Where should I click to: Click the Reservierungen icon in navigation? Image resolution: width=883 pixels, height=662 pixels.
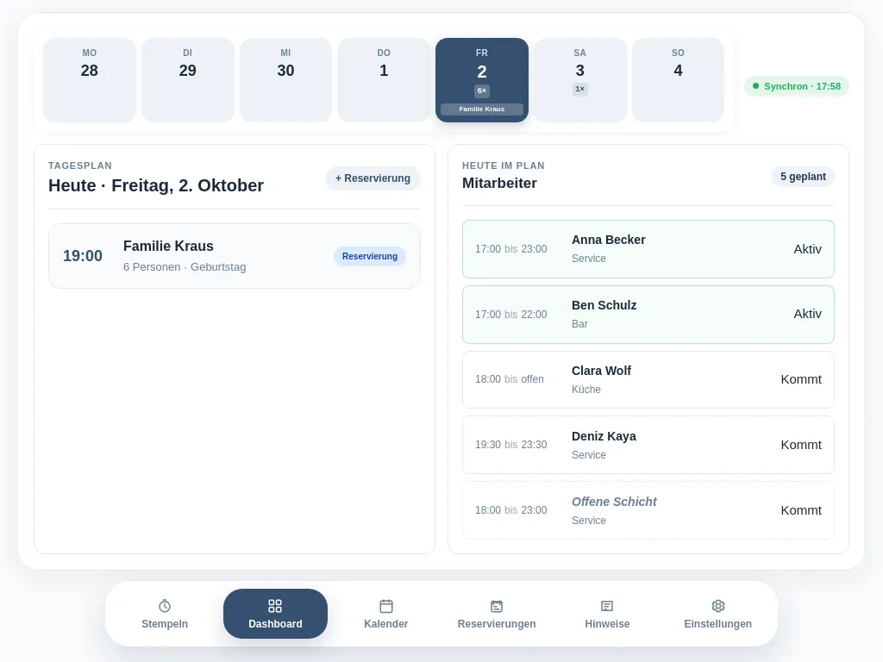497,606
